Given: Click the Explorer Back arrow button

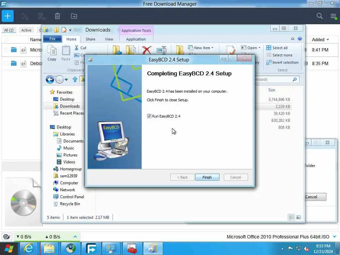Looking at the screenshot, I should pos(50,79).
